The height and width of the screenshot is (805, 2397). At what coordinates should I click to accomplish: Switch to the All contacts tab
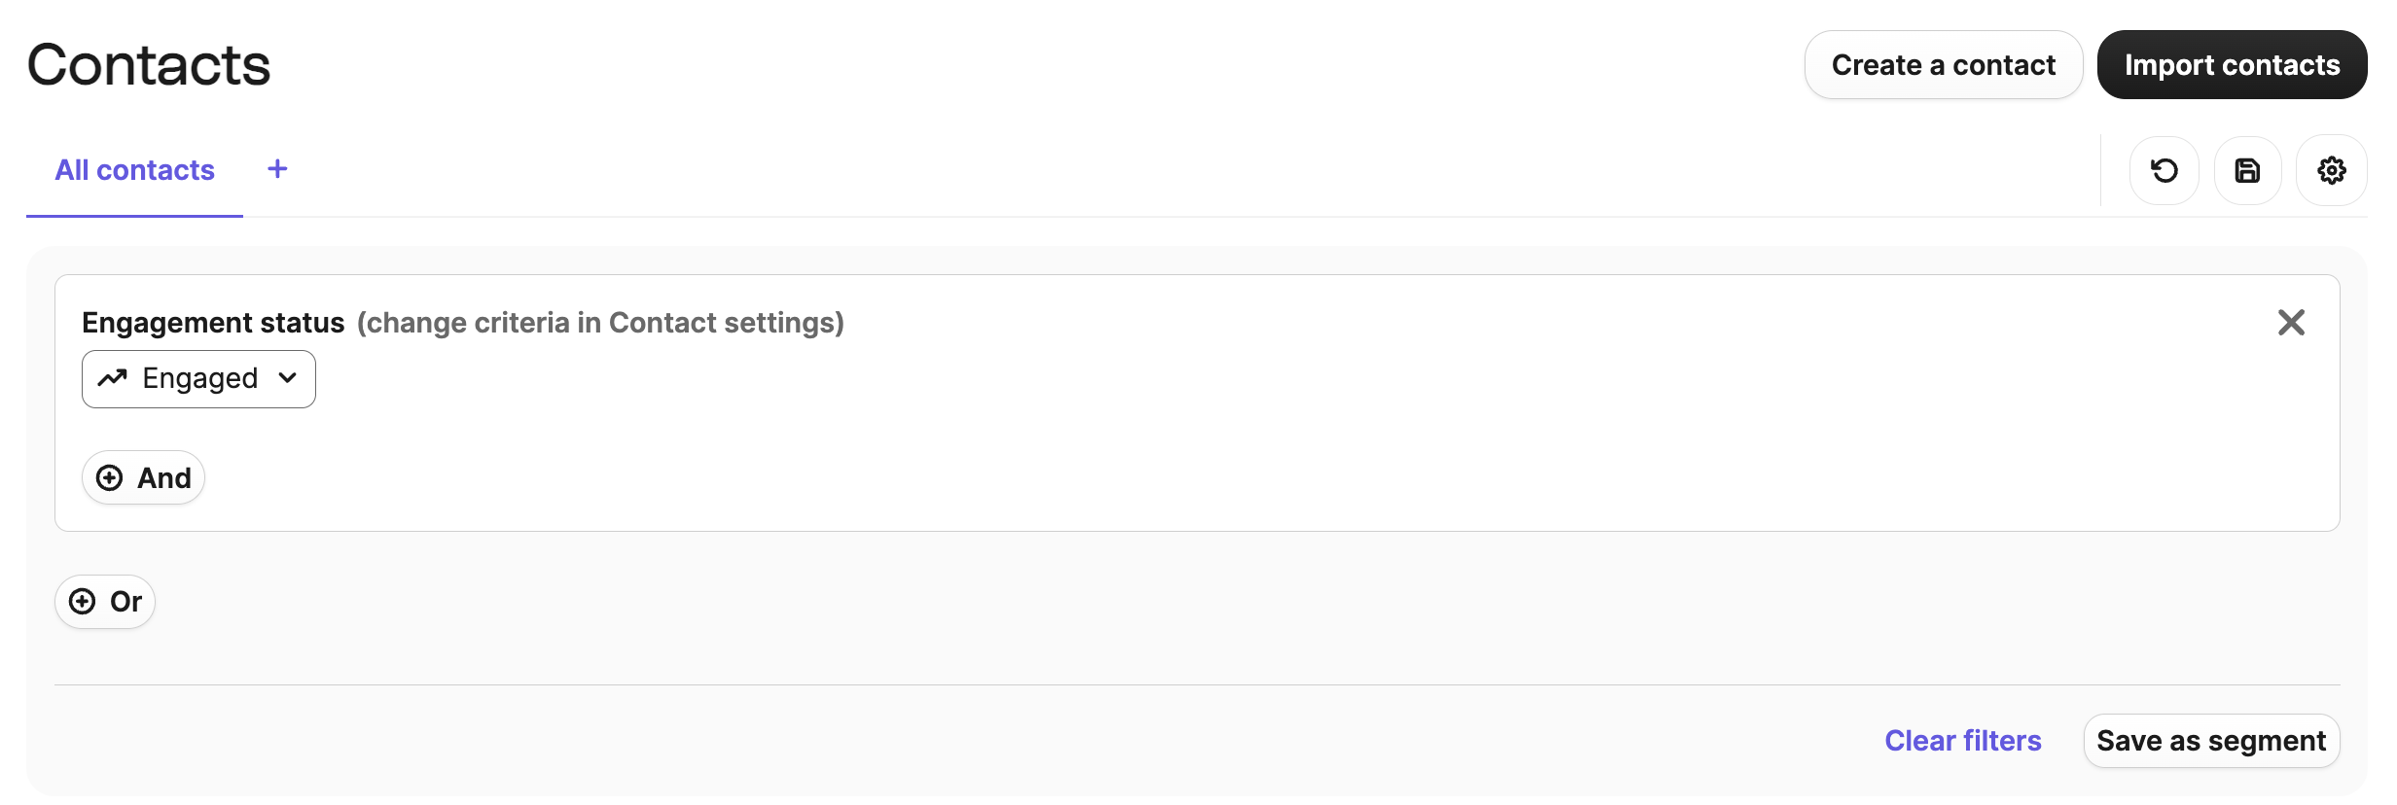coord(134,170)
